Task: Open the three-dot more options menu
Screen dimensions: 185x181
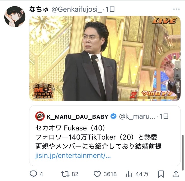Action: [176, 9]
